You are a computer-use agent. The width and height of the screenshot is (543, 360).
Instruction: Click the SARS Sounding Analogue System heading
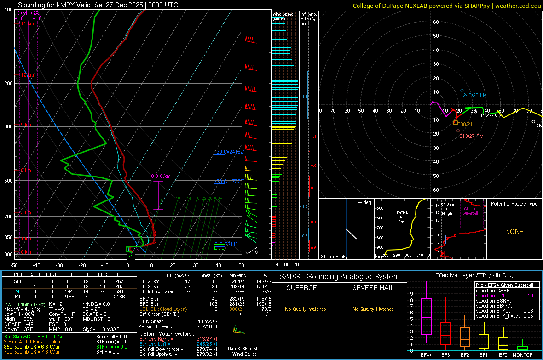[x=340, y=277]
